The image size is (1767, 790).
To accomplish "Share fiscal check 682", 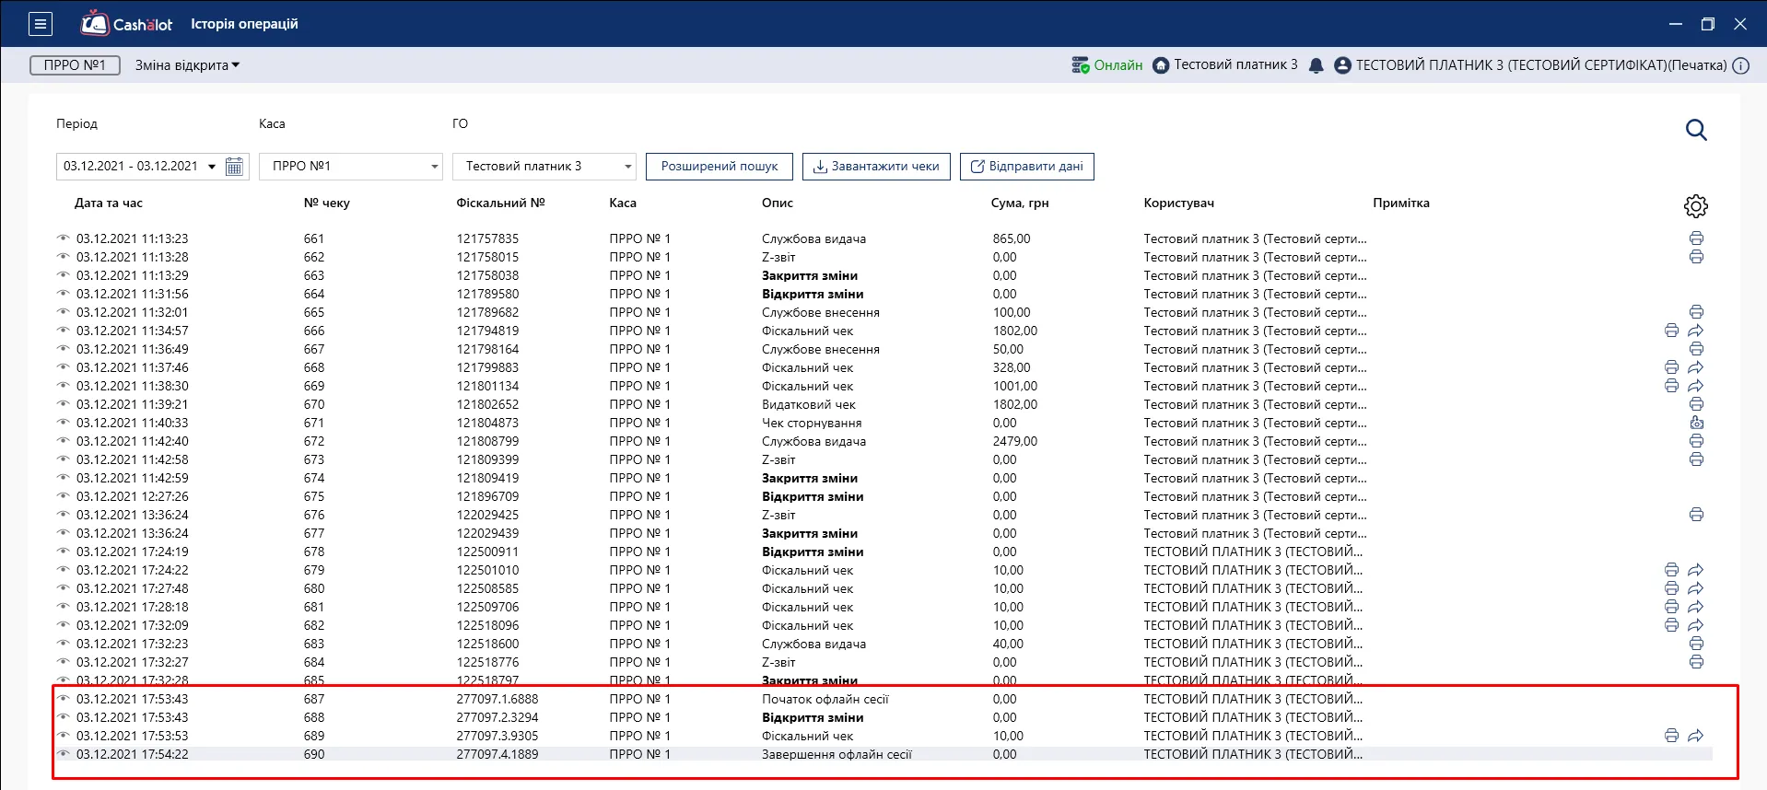I will pyautogui.click(x=1696, y=625).
